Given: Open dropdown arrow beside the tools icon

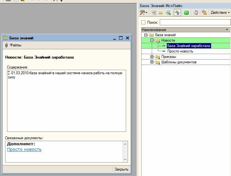Looking at the screenshot, I should (146, 13).
